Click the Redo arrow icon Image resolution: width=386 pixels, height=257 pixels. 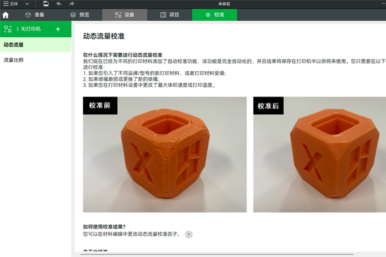70,4
